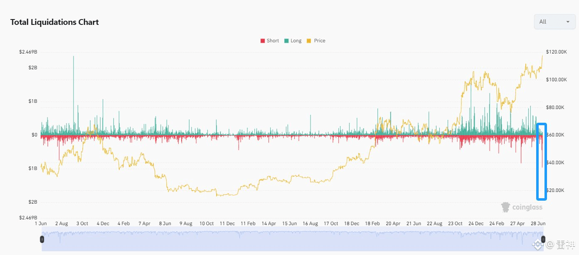Viewport: 579px width, 255px height.
Task: Click the 3 Oct date label
Action: click(82, 223)
